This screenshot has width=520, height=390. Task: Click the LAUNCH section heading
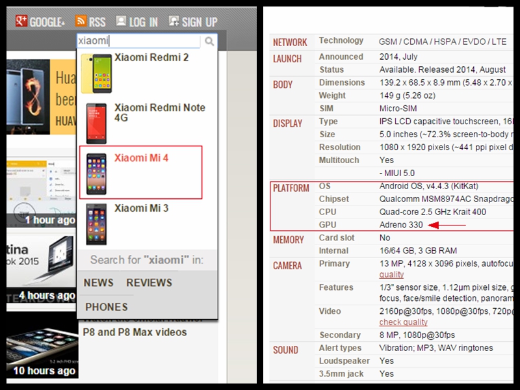[287, 58]
